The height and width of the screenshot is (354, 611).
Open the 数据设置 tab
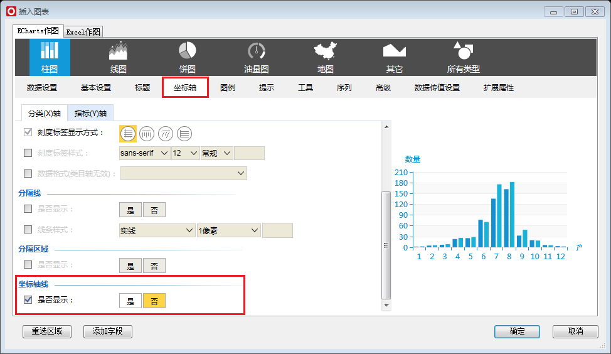coord(42,87)
